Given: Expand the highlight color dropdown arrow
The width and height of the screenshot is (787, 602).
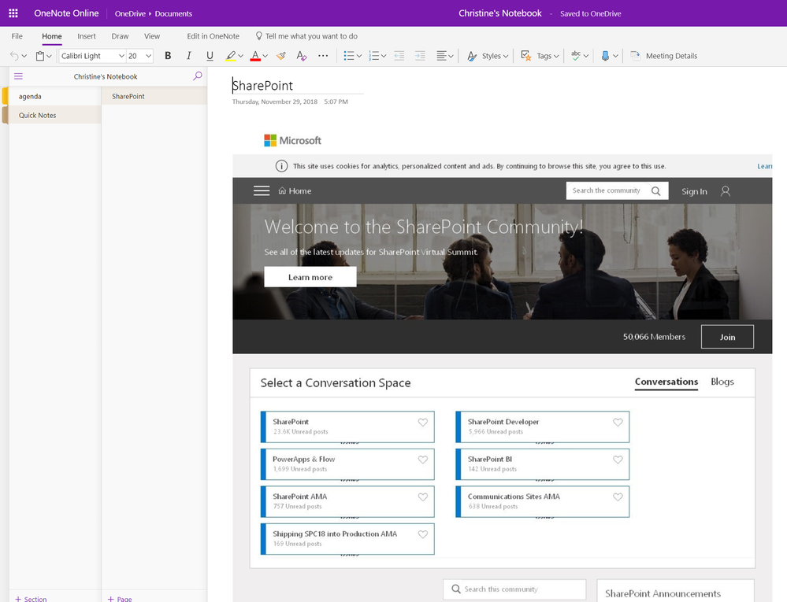Looking at the screenshot, I should point(240,56).
